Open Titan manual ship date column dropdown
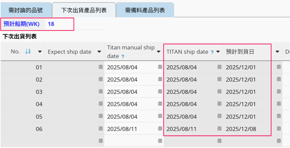The width and height of the screenshot is (290, 148). tap(159, 52)
